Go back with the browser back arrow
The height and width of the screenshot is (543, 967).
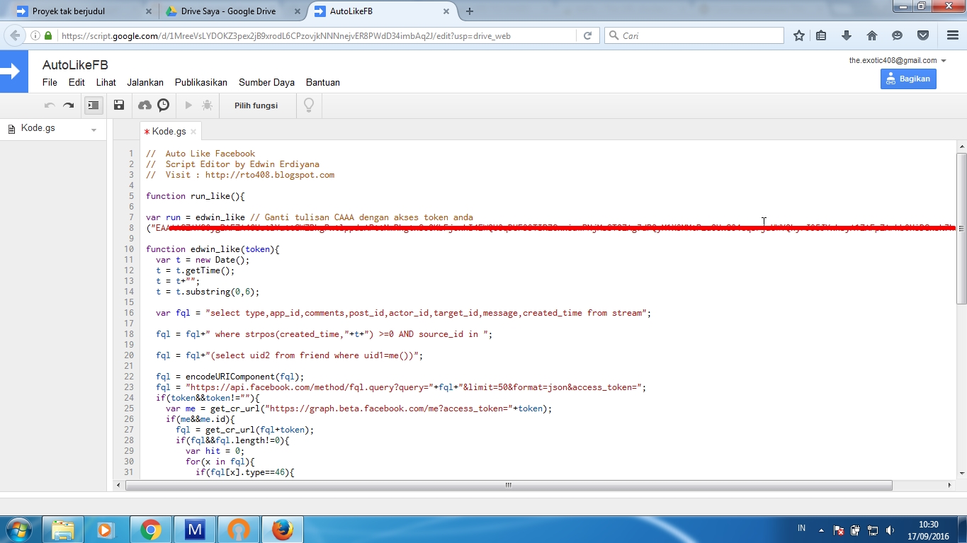15,35
